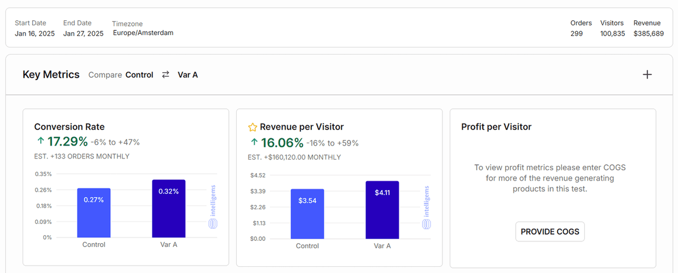This screenshot has height=273, width=678.
Task: Click the green up arrow next to 17.29%
Action: [39, 142]
